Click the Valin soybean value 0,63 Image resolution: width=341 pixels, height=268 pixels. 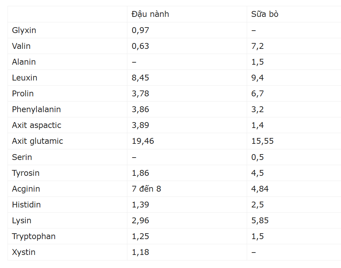(140, 46)
